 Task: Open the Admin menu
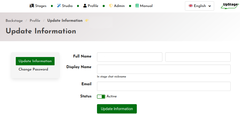point(117,6)
